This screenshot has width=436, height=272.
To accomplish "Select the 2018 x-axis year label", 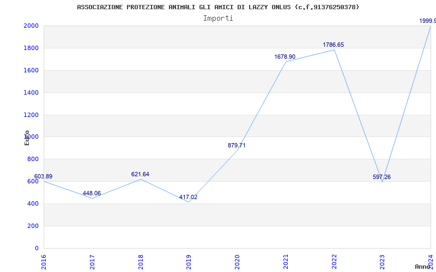I will coord(141,262).
